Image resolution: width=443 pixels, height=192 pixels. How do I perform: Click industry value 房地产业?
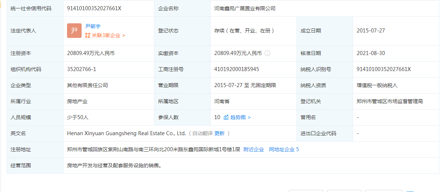coord(77,101)
